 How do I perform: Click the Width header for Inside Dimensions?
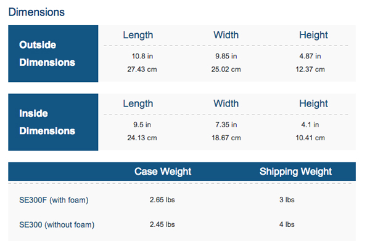[x=226, y=103]
